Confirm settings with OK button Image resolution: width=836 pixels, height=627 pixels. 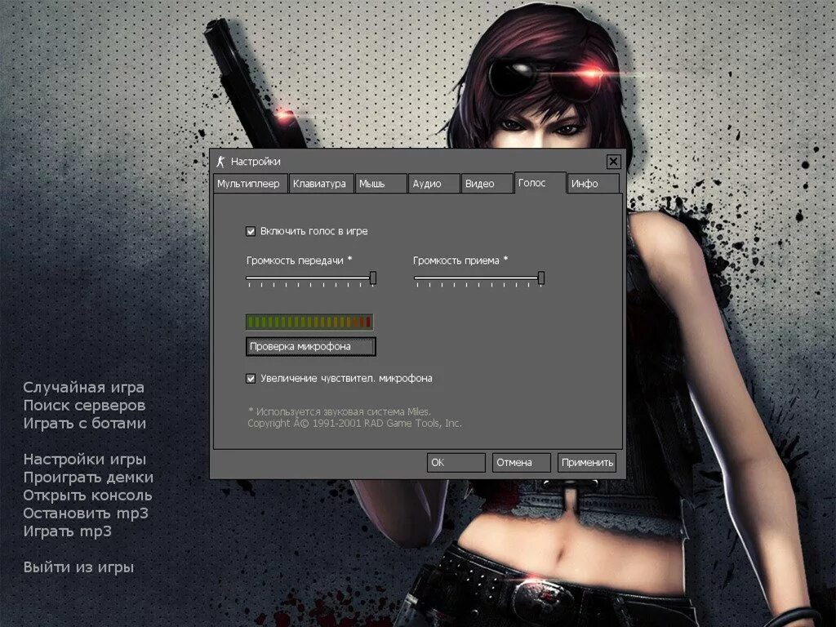pyautogui.click(x=456, y=462)
